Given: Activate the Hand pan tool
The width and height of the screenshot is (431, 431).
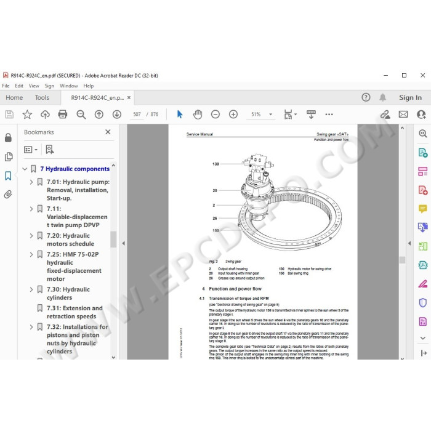Looking at the screenshot, I should [198, 115].
